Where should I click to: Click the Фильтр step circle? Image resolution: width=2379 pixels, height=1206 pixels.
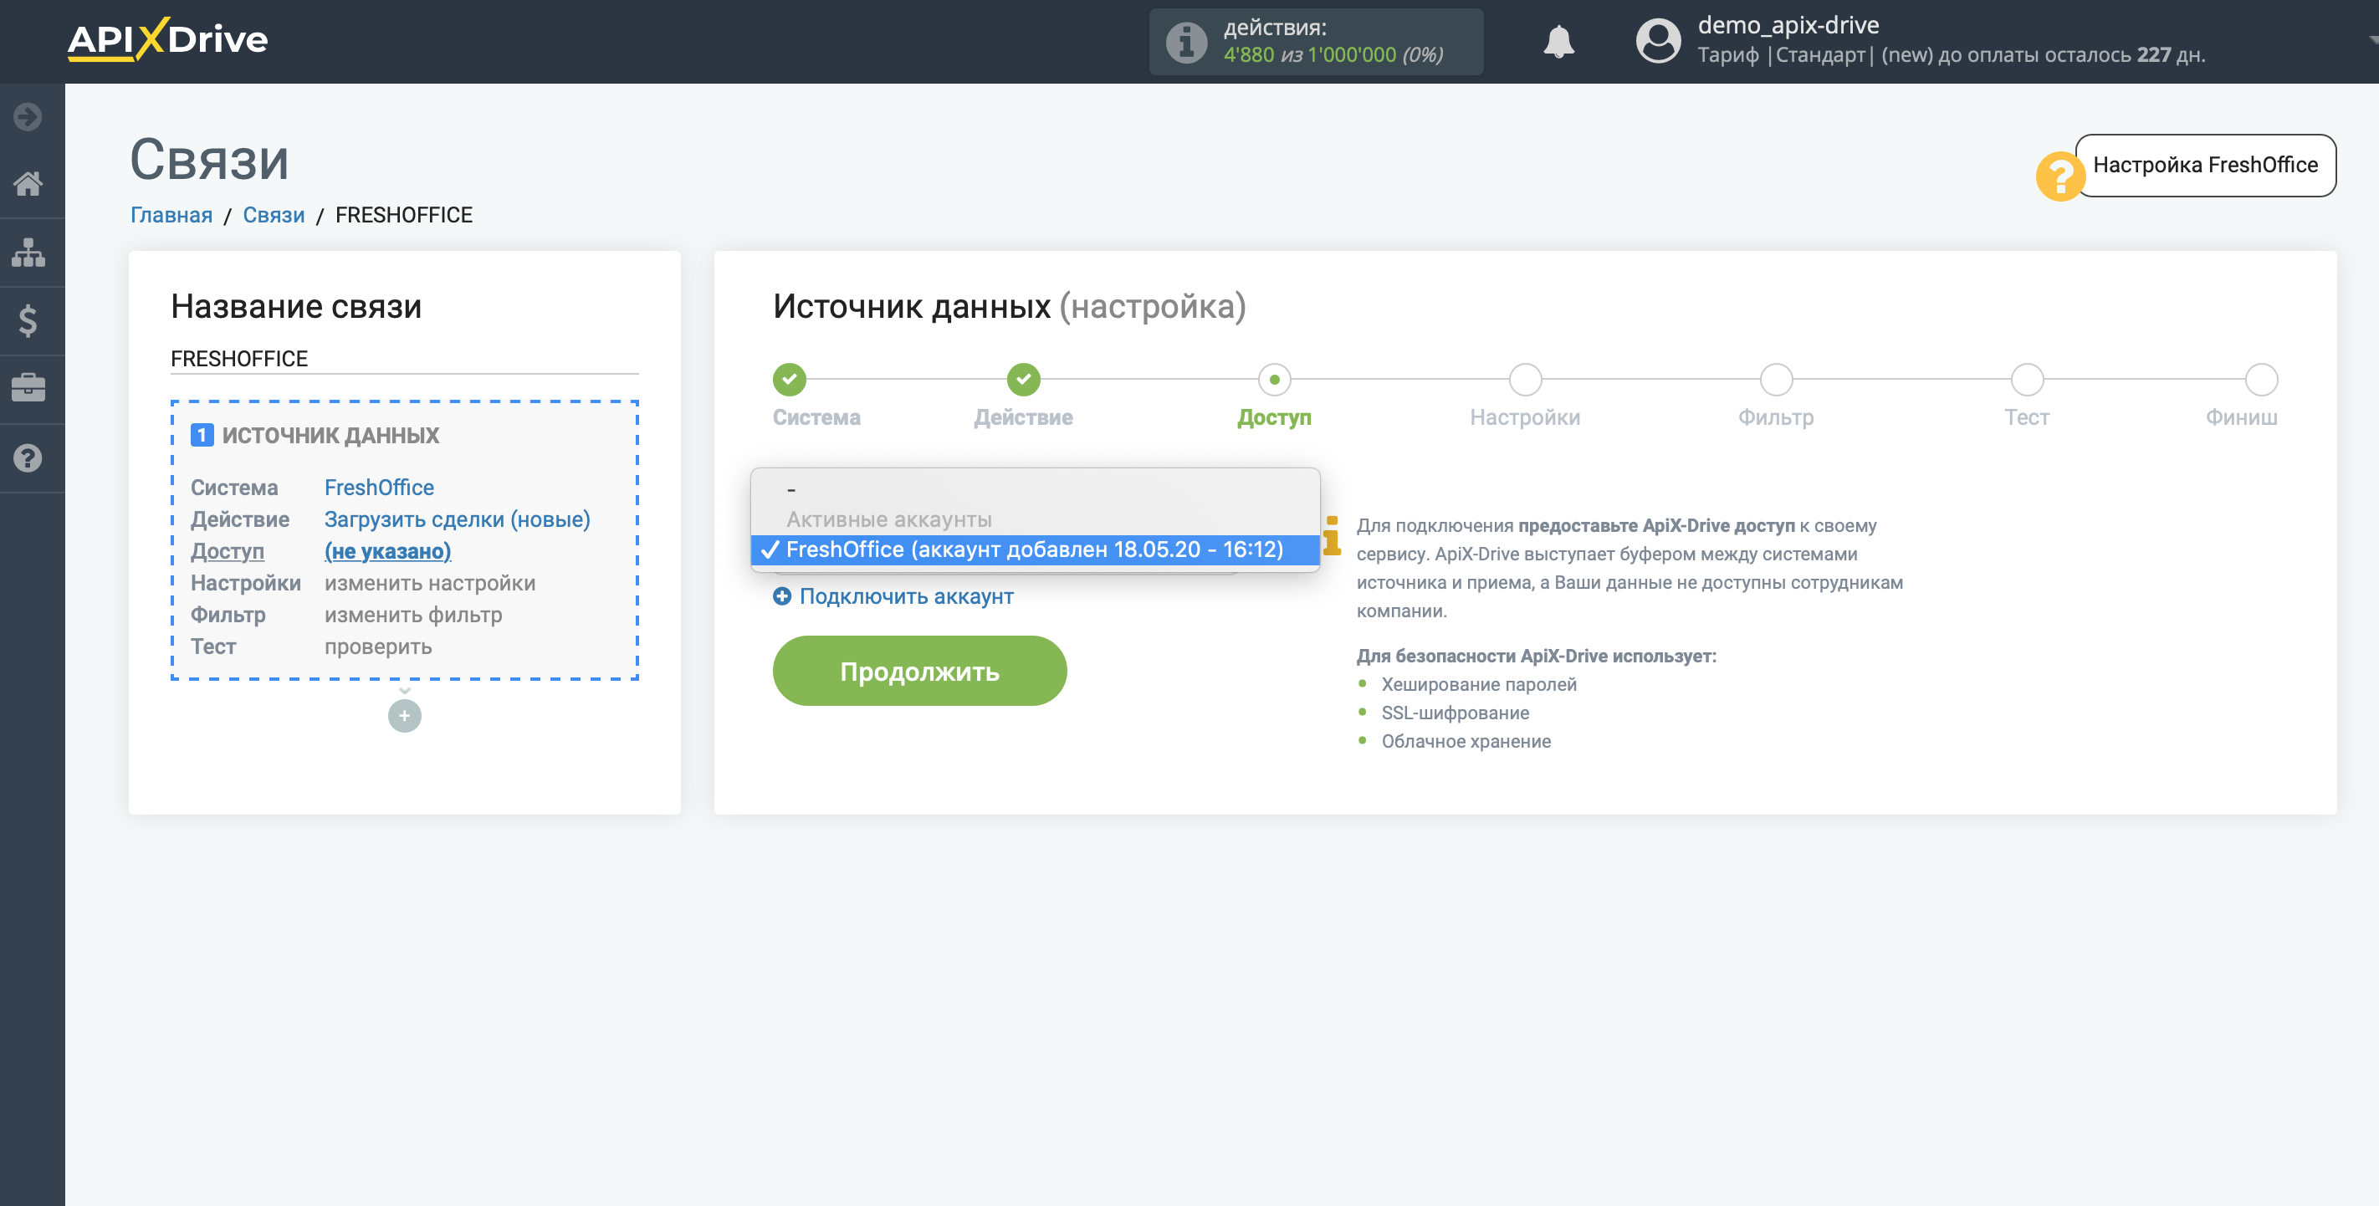point(1776,379)
